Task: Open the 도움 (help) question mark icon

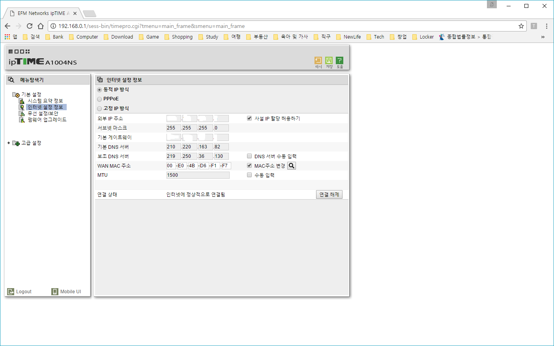Action: (x=339, y=60)
